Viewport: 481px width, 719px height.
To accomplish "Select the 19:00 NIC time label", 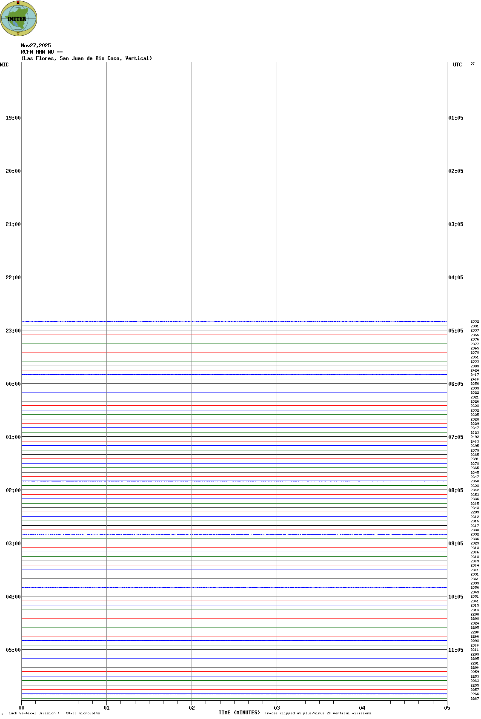I will [13, 118].
